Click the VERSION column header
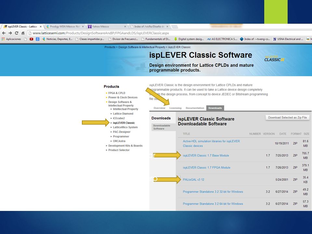Image resolution: width=312 pixels, height=234 pixels. [x=269, y=134]
